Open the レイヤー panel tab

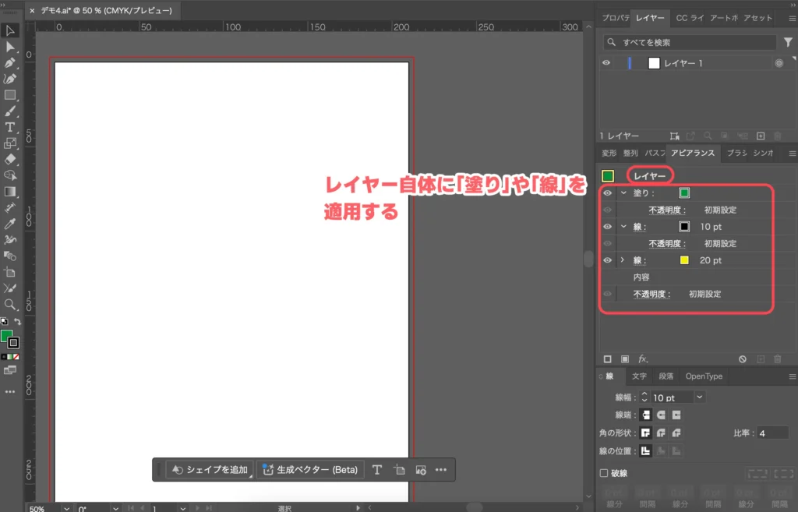pos(650,18)
